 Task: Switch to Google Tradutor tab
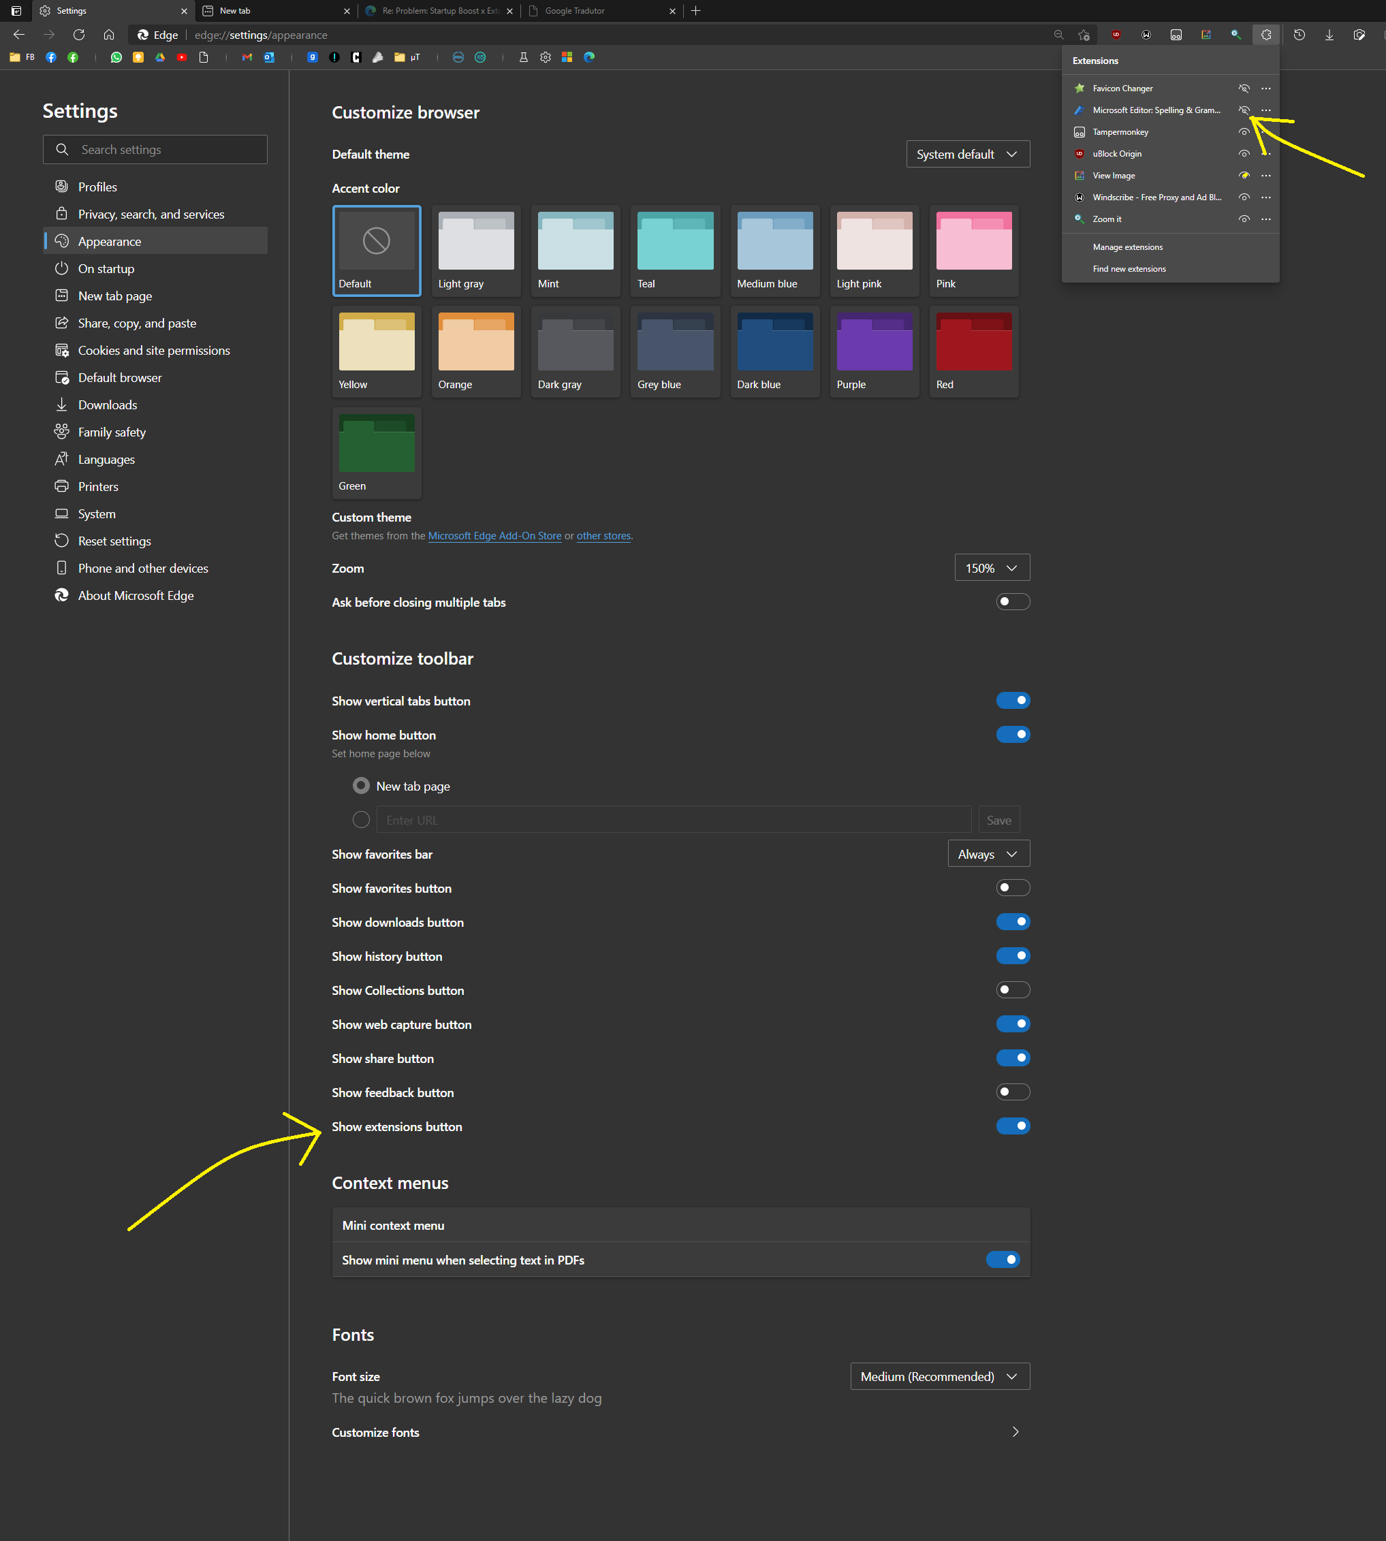click(601, 11)
